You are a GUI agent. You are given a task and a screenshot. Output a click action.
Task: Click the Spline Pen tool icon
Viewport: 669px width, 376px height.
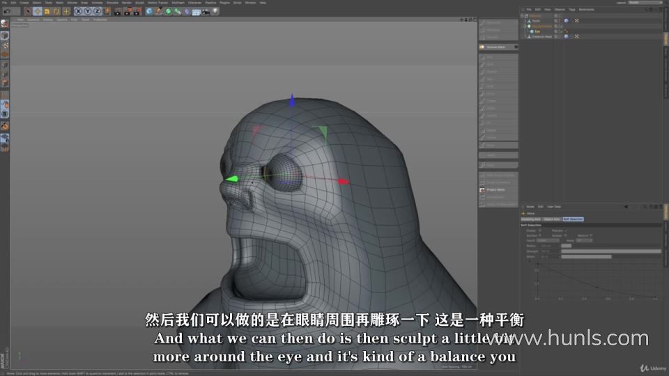pos(159,12)
